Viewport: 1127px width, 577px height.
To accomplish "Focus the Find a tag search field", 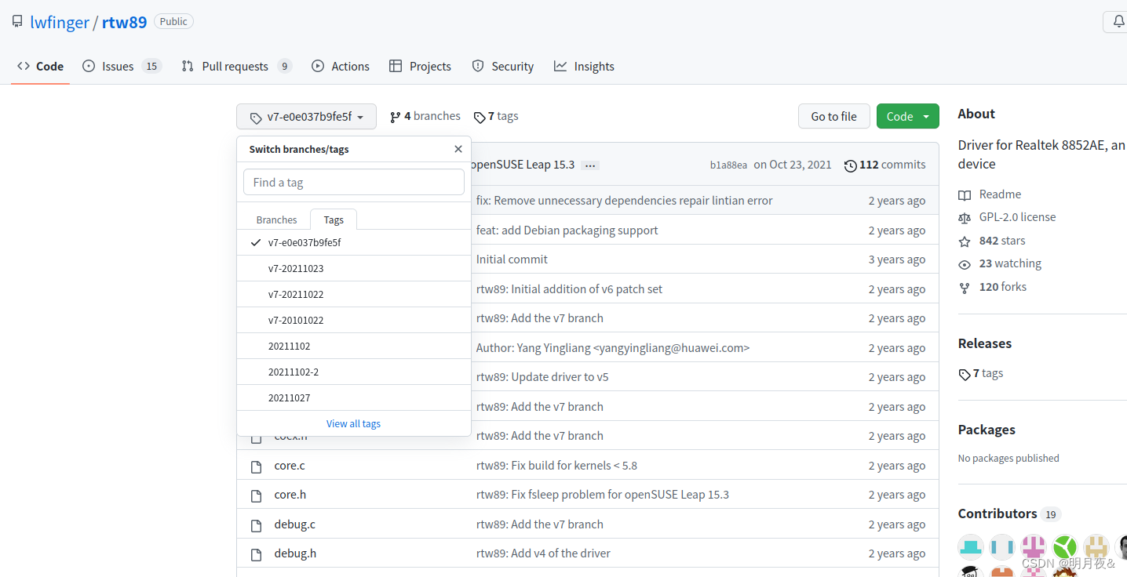I will click(354, 182).
